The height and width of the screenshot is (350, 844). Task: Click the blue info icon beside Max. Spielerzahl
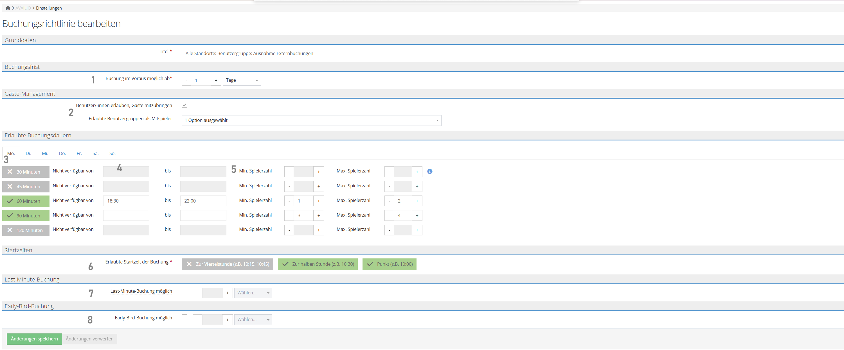(429, 171)
